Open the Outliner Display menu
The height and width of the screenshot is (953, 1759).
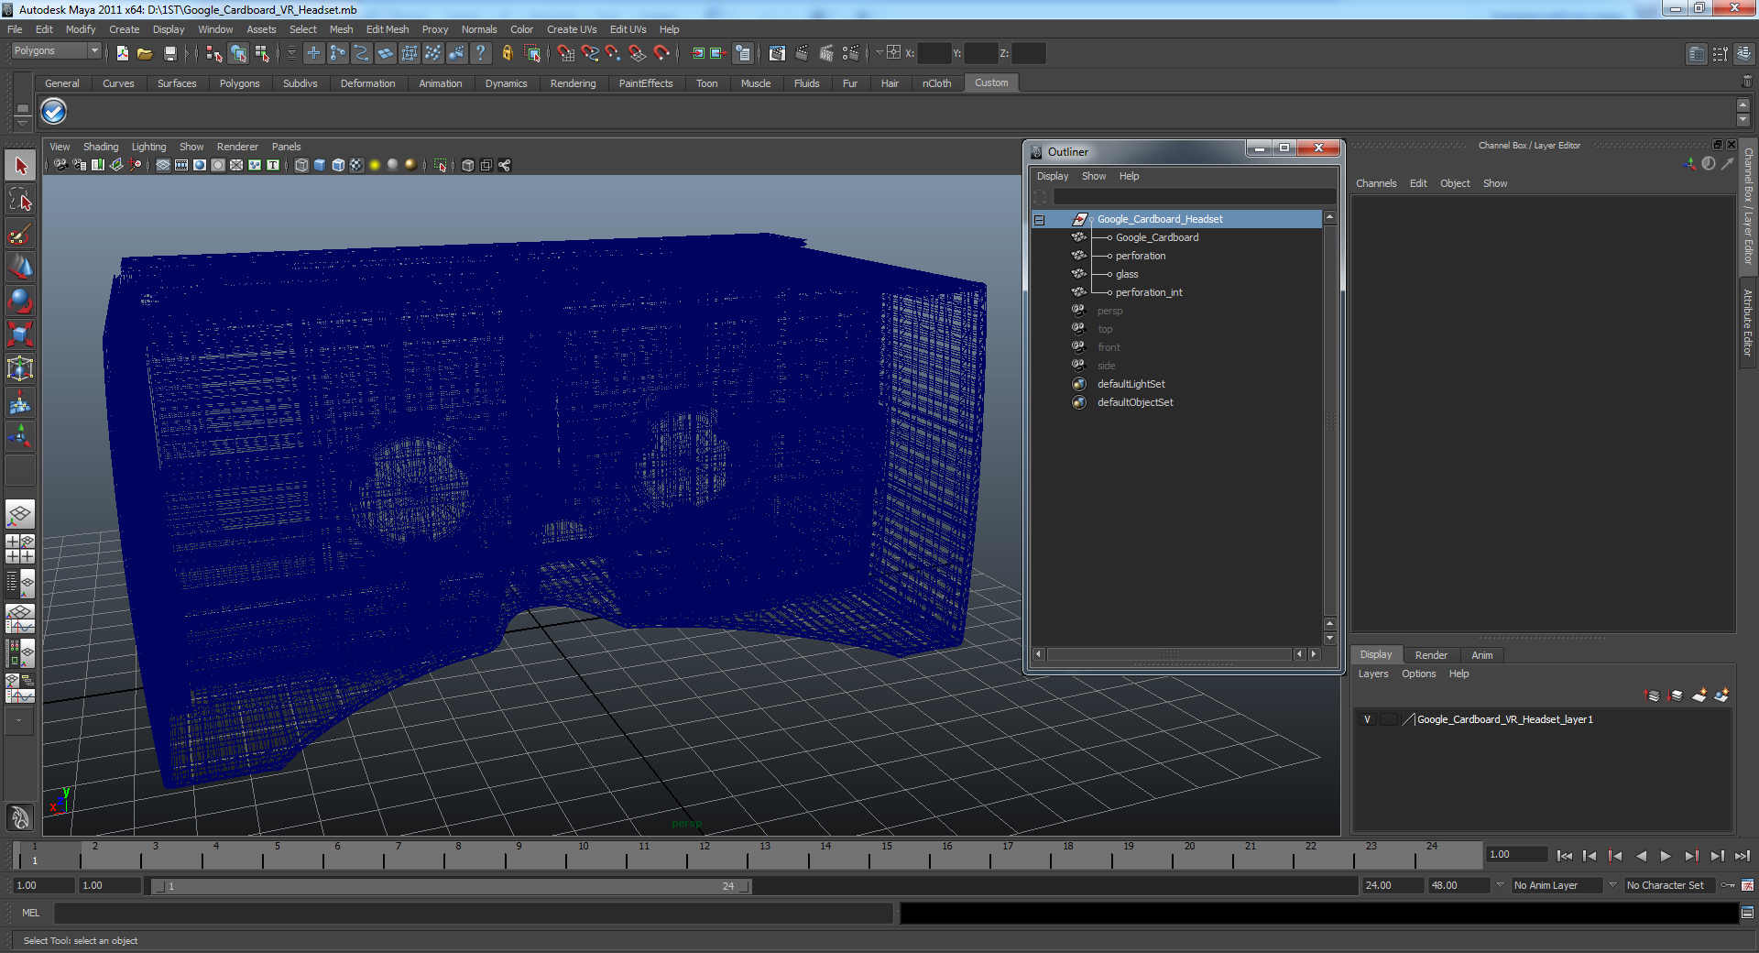tap(1053, 176)
